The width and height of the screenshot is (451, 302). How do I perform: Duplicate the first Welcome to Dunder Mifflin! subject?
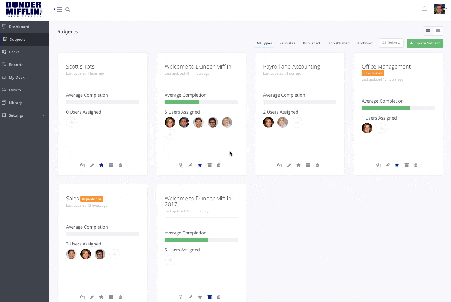[181, 165]
